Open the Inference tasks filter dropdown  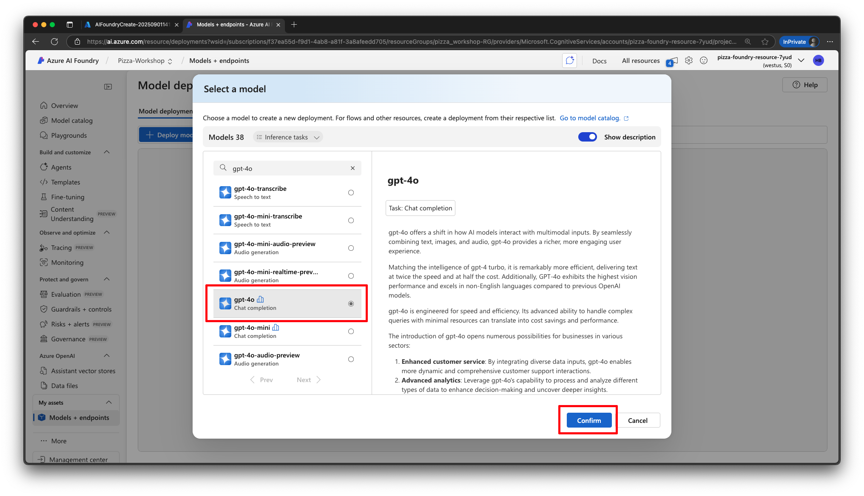(288, 137)
